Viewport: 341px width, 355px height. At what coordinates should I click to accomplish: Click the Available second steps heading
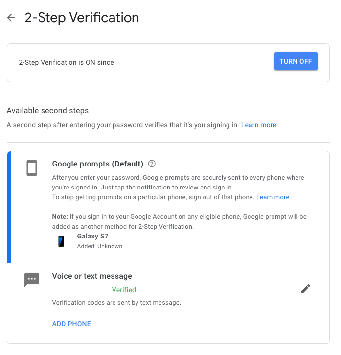point(47,111)
